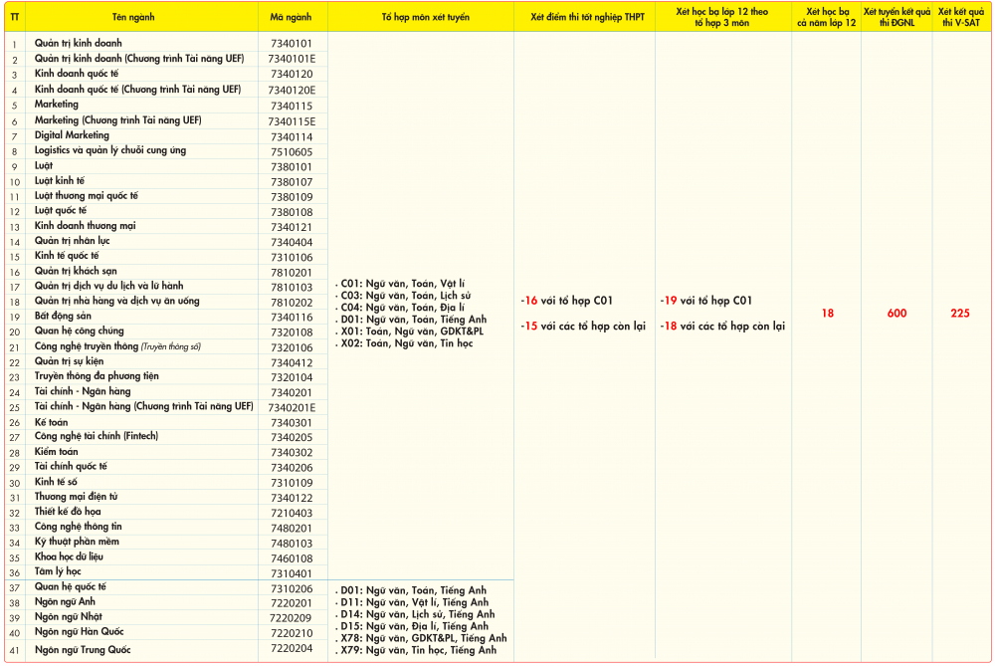Click the red V-SAT score 225
This screenshot has height=666, width=995.
click(x=960, y=313)
